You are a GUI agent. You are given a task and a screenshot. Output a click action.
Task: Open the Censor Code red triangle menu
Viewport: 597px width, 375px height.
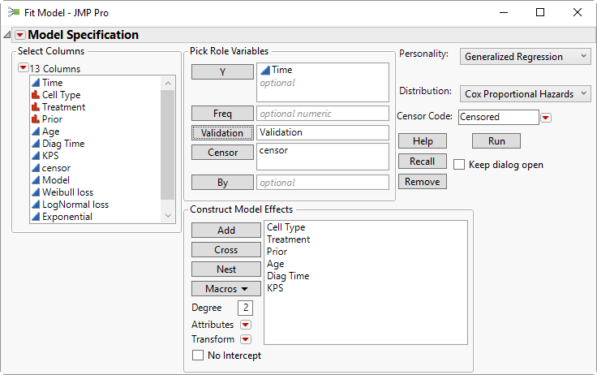(546, 118)
